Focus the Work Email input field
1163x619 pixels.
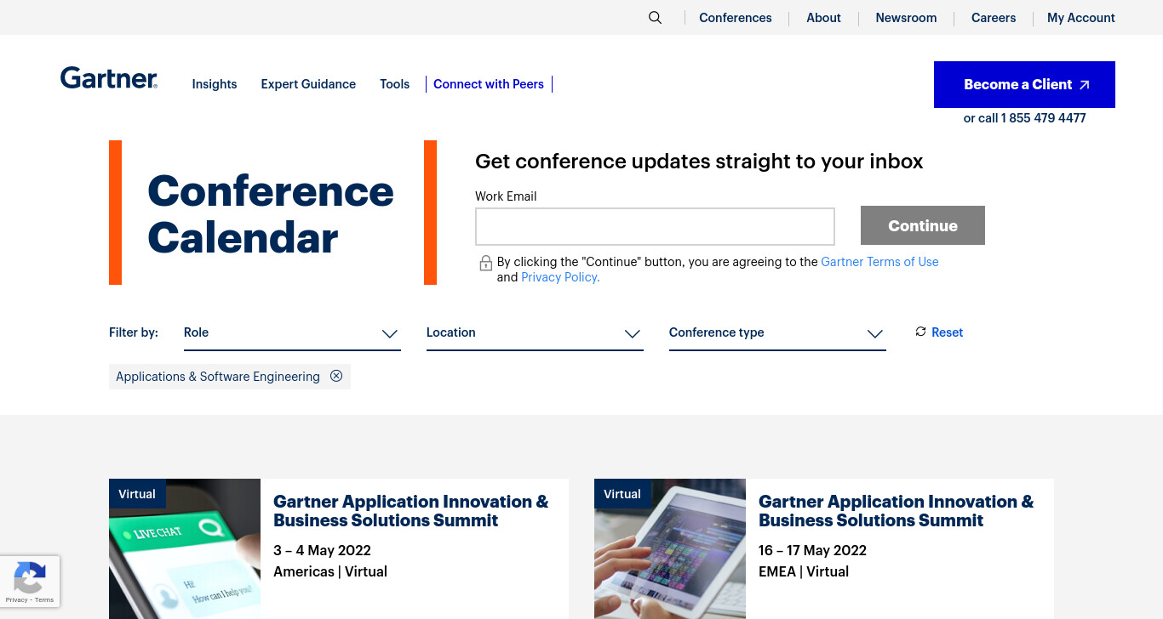(x=655, y=226)
